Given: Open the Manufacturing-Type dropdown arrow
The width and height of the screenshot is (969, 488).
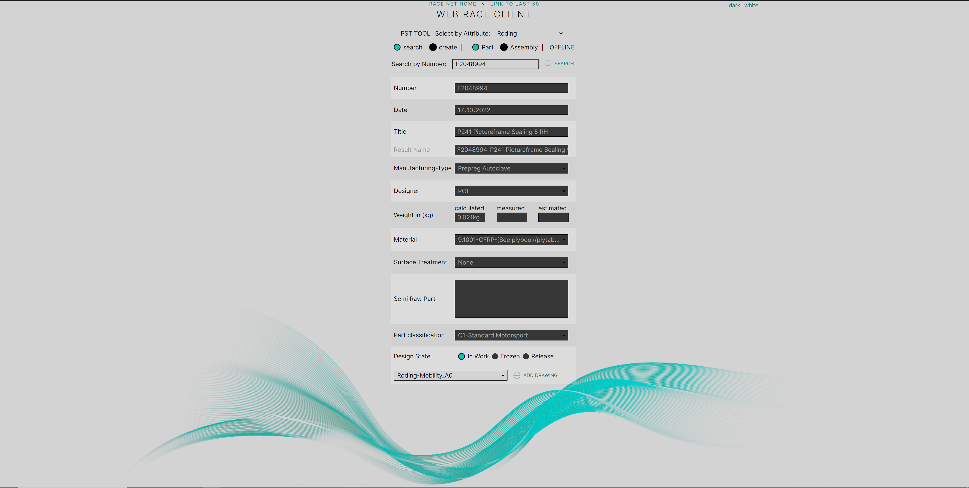Looking at the screenshot, I should 564,168.
